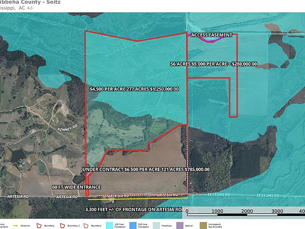Select the UNDER CONTRACT 121 ACRES label

(146, 170)
